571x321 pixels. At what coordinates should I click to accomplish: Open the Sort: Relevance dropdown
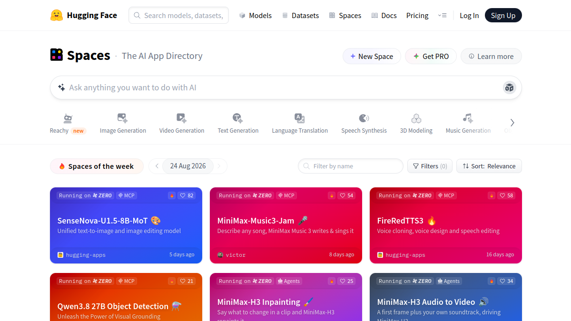tap(489, 166)
